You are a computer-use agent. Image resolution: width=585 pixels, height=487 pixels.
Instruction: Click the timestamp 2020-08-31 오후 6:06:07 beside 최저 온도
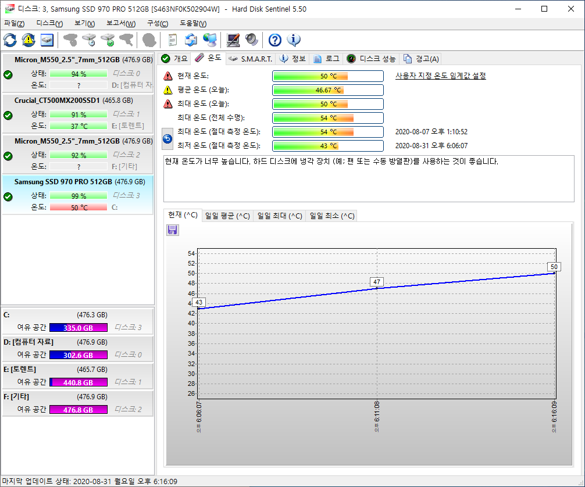[431, 145]
